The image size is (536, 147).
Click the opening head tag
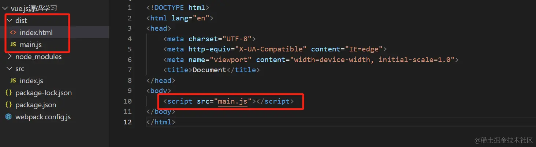159,28
